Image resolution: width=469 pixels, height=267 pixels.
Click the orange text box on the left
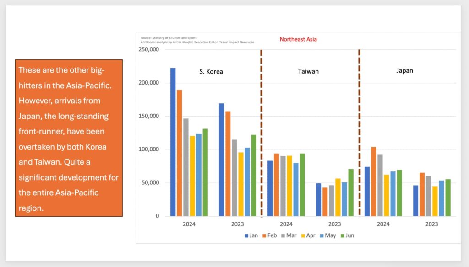pos(69,138)
